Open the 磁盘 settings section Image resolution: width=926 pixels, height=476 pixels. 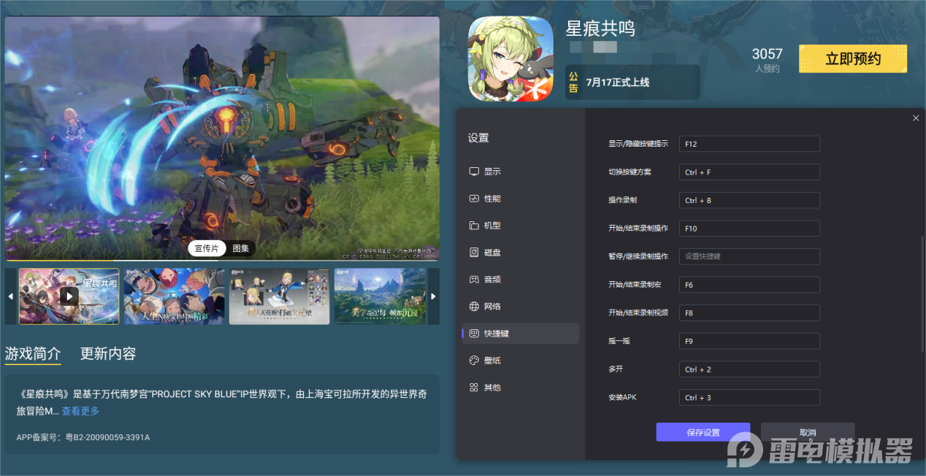(491, 252)
